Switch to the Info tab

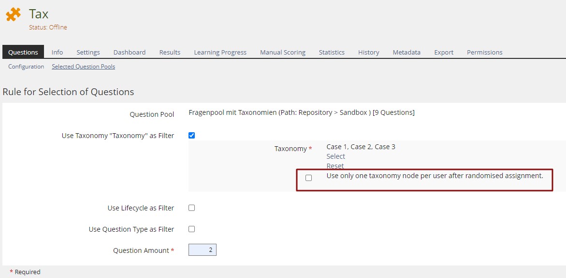pos(57,52)
